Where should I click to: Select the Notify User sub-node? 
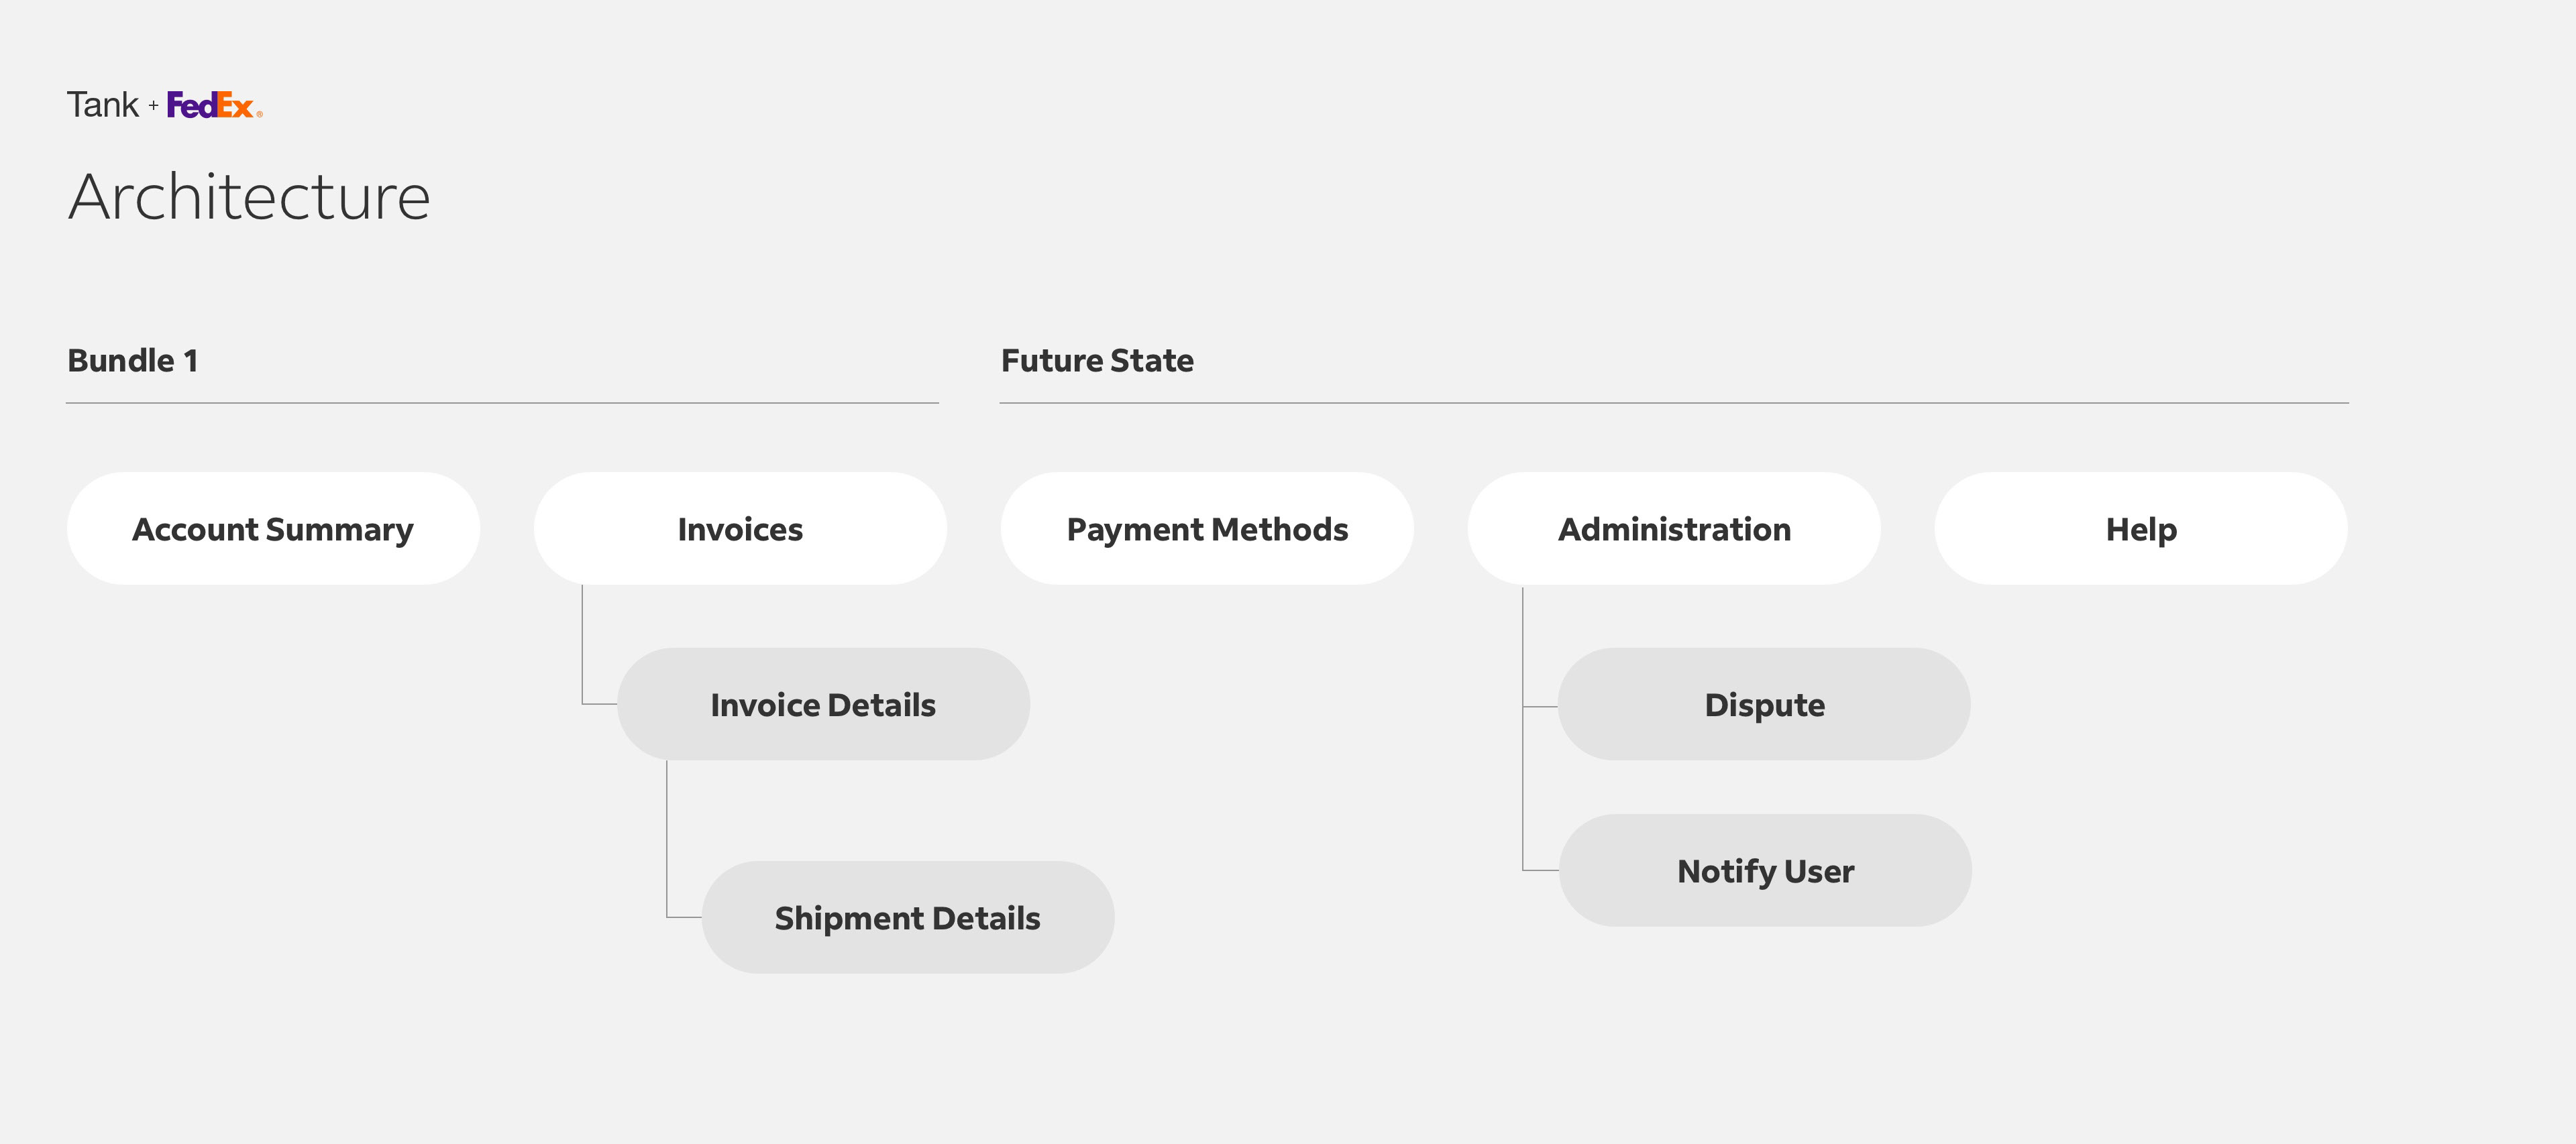point(1765,871)
